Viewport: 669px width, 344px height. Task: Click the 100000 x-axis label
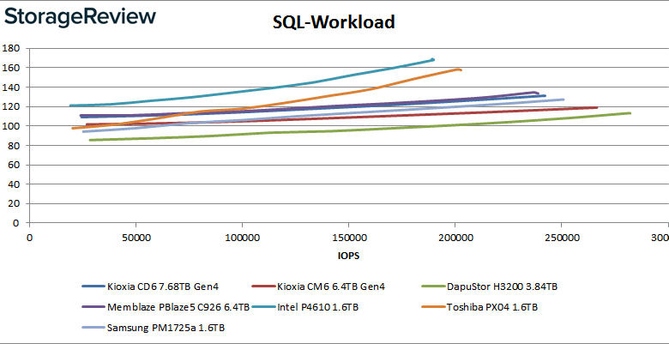click(x=242, y=238)
